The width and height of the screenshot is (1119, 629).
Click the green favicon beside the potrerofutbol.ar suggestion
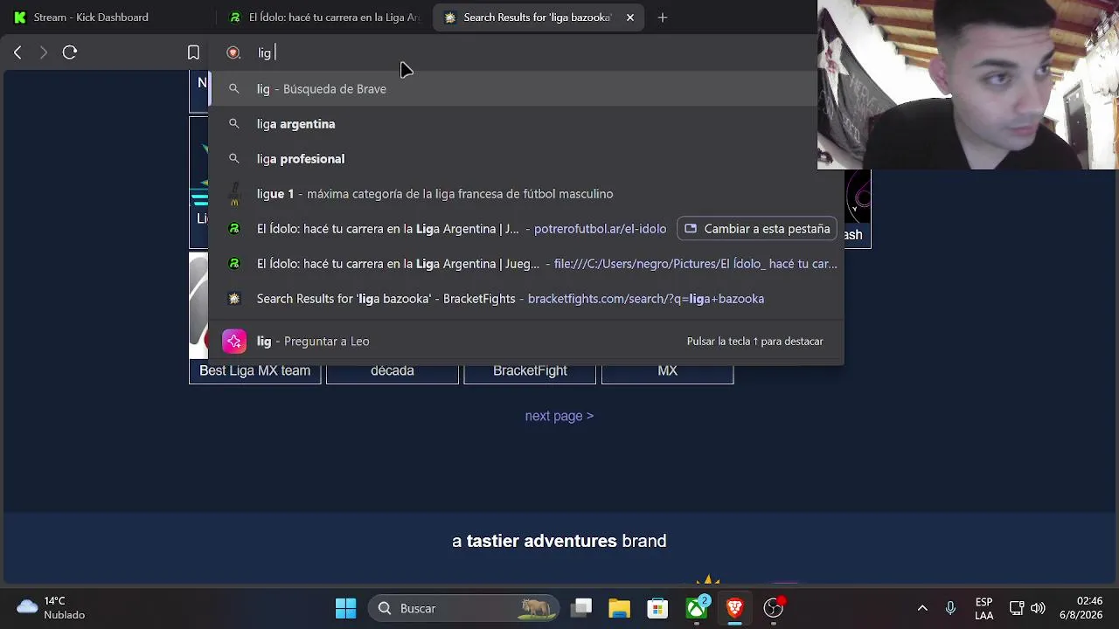click(233, 229)
